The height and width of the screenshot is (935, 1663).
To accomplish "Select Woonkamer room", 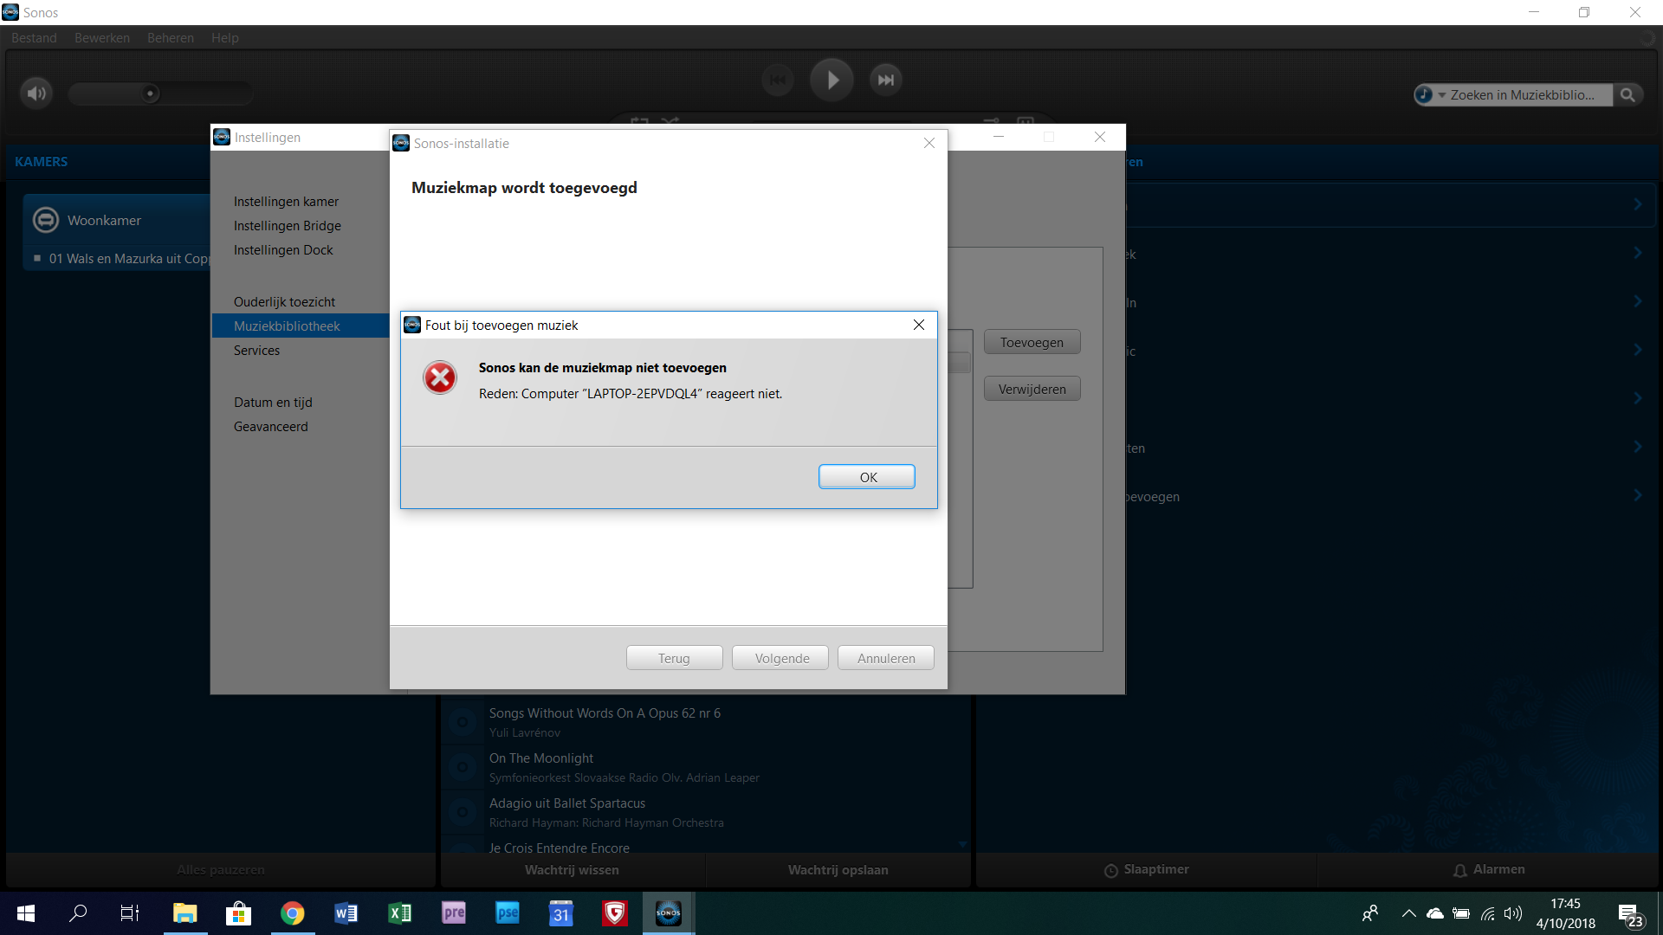I will tap(104, 220).
